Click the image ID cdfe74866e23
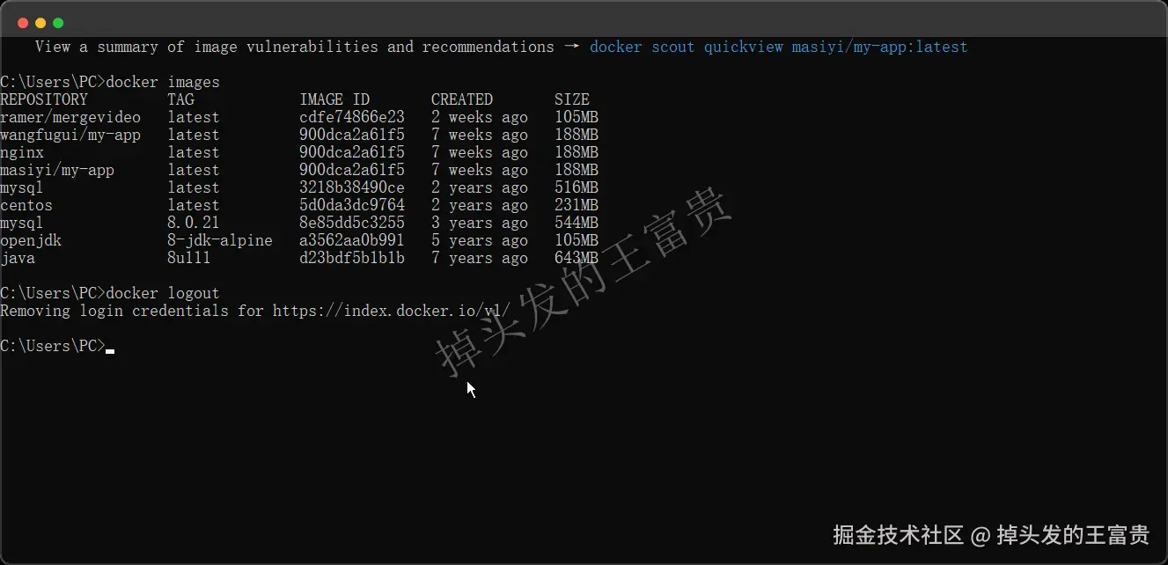 (352, 117)
